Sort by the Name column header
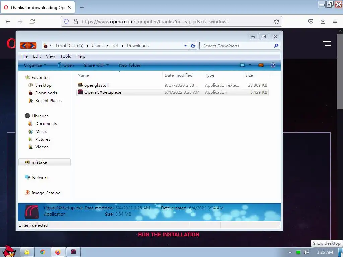Viewport: 343px width, 257px height. [119, 75]
